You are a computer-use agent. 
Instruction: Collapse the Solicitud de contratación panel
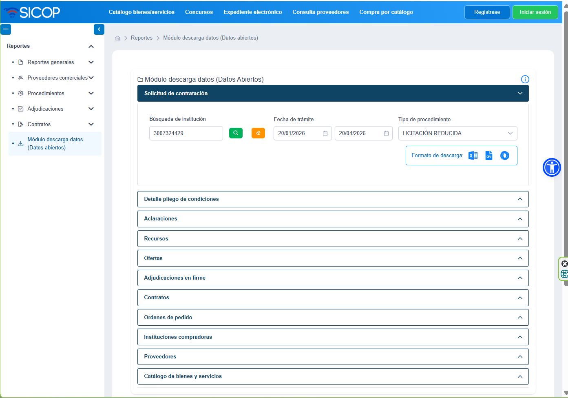[520, 93]
